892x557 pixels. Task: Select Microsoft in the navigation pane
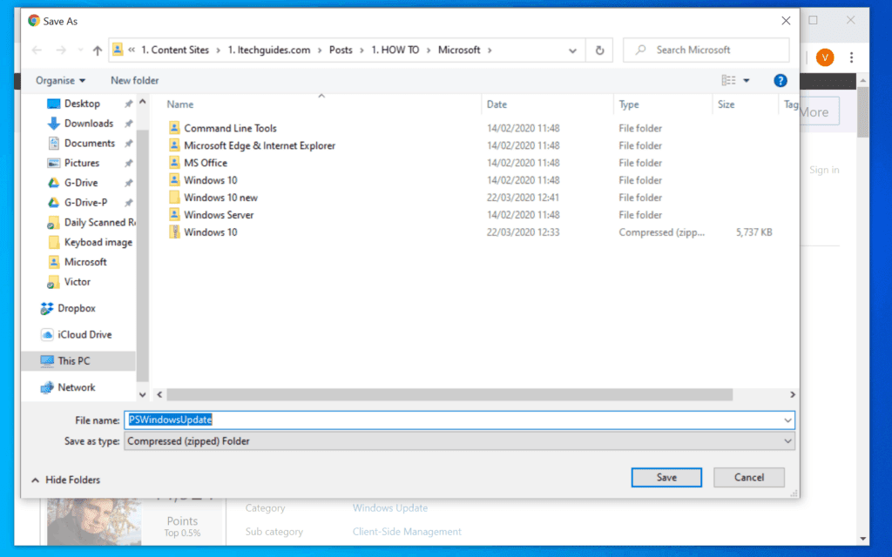(85, 262)
